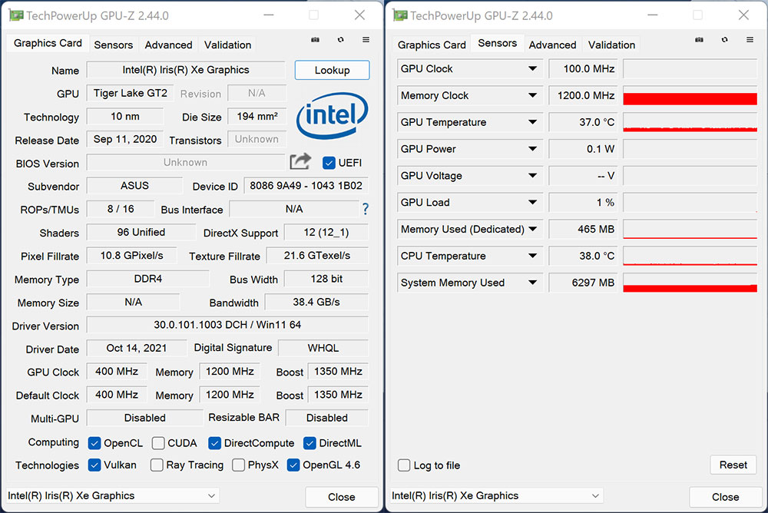Image resolution: width=768 pixels, height=513 pixels.
Task: Click the 1350 MHz GPU Clock Boost value
Action: [x=338, y=372]
